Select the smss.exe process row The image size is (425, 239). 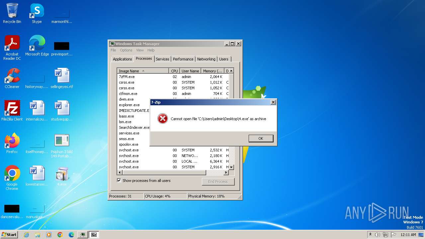coord(133,139)
